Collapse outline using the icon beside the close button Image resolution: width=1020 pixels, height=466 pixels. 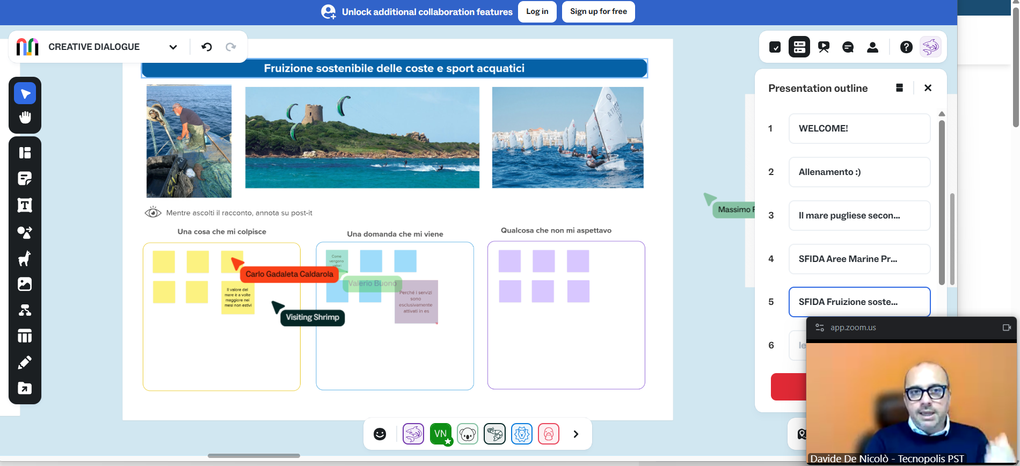point(899,88)
